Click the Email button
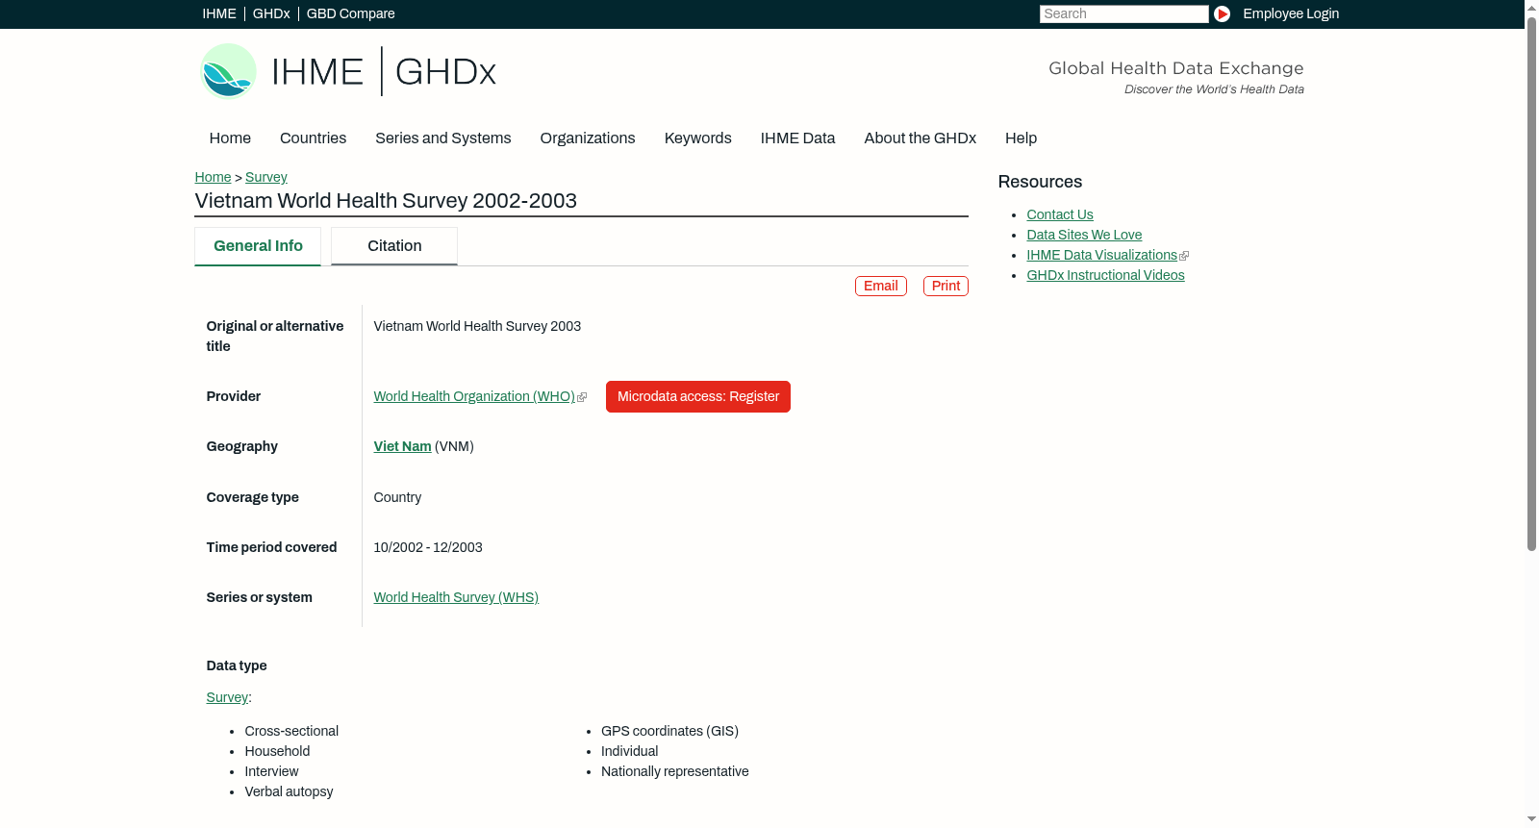This screenshot has height=828, width=1539. [x=881, y=286]
